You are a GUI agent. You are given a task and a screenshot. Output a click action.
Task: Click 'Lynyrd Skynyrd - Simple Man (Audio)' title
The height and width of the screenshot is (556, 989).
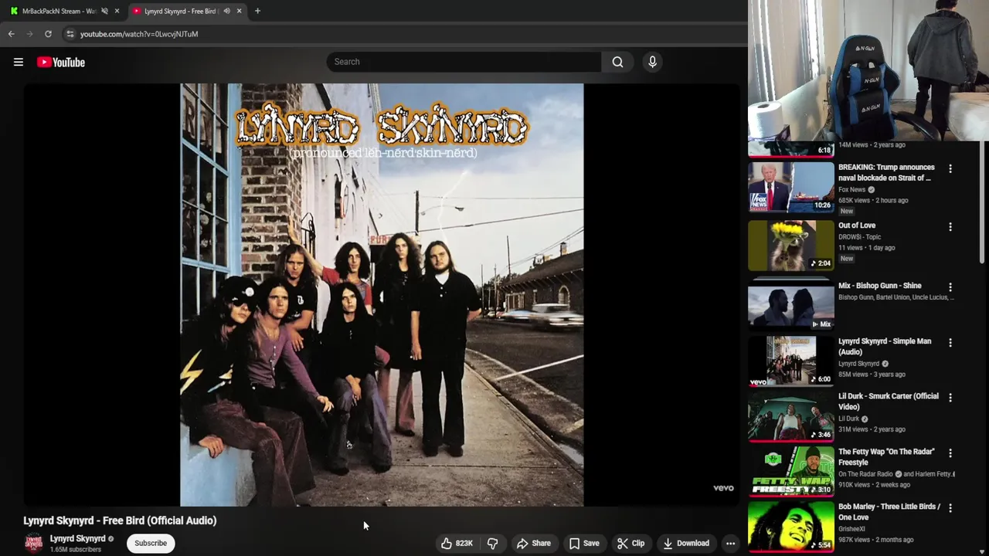click(885, 347)
